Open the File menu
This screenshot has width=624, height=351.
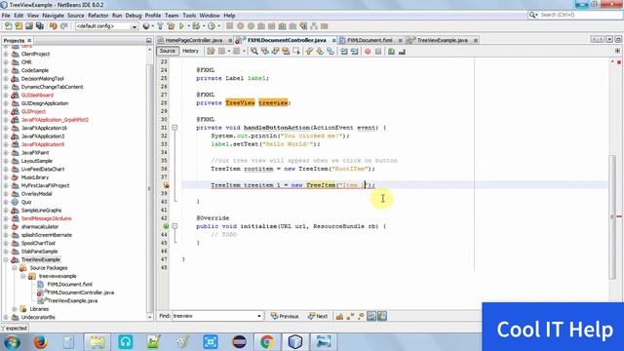tap(6, 16)
